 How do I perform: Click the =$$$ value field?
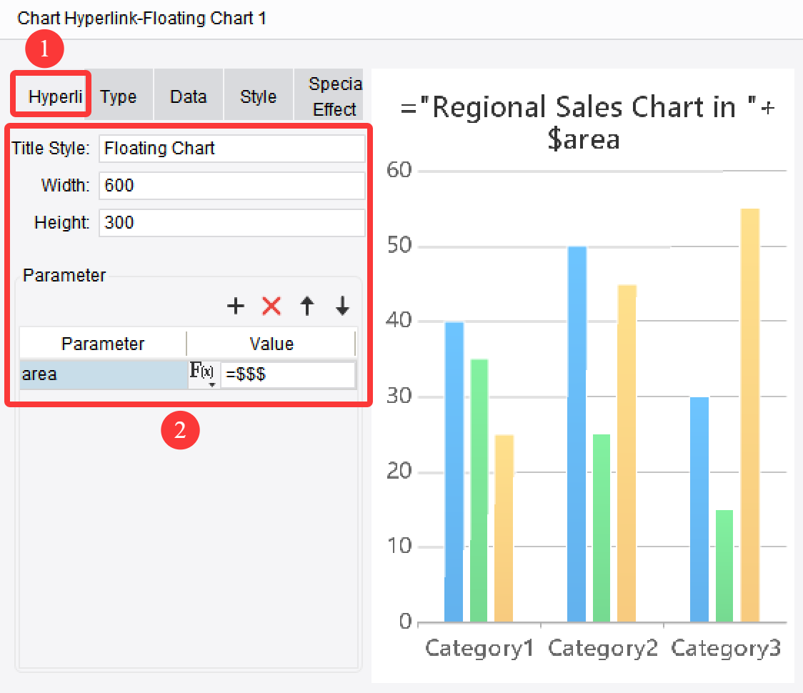point(289,374)
